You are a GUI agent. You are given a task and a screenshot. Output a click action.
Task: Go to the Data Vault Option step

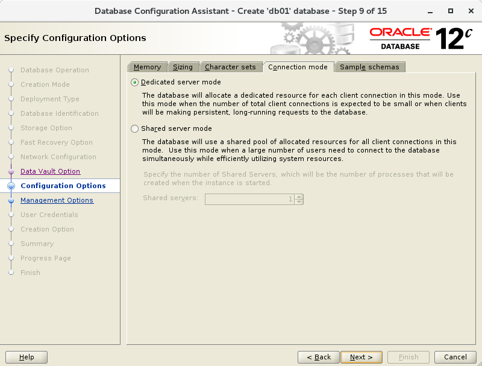(51, 171)
